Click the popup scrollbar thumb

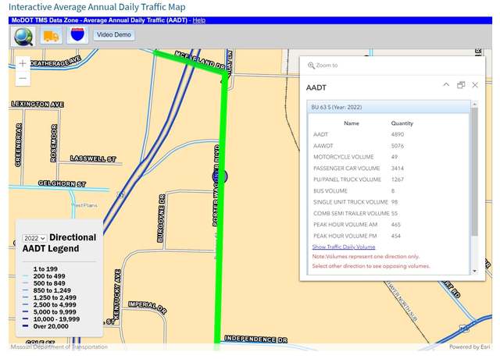tap(474, 172)
